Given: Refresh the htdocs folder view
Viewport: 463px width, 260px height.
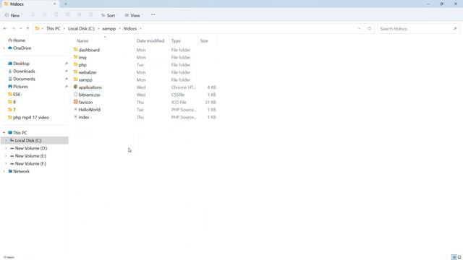Looking at the screenshot, I should 369,29.
